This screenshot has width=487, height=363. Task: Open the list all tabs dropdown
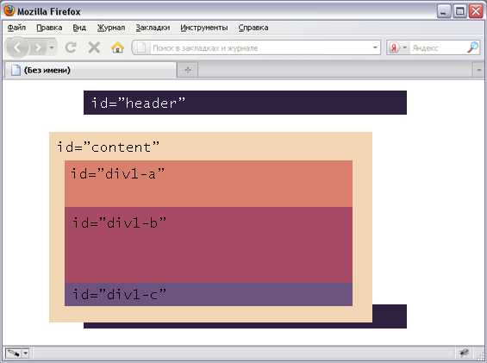(x=479, y=70)
